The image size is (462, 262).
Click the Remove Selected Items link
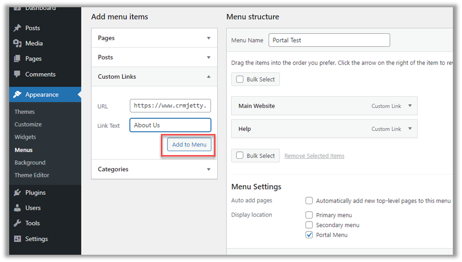314,156
